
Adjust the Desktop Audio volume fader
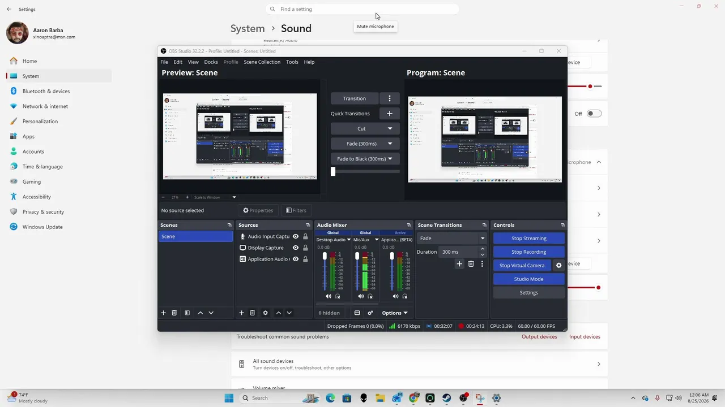[325, 256]
